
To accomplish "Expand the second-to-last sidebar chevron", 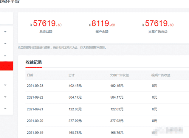I will click(5, 97).
